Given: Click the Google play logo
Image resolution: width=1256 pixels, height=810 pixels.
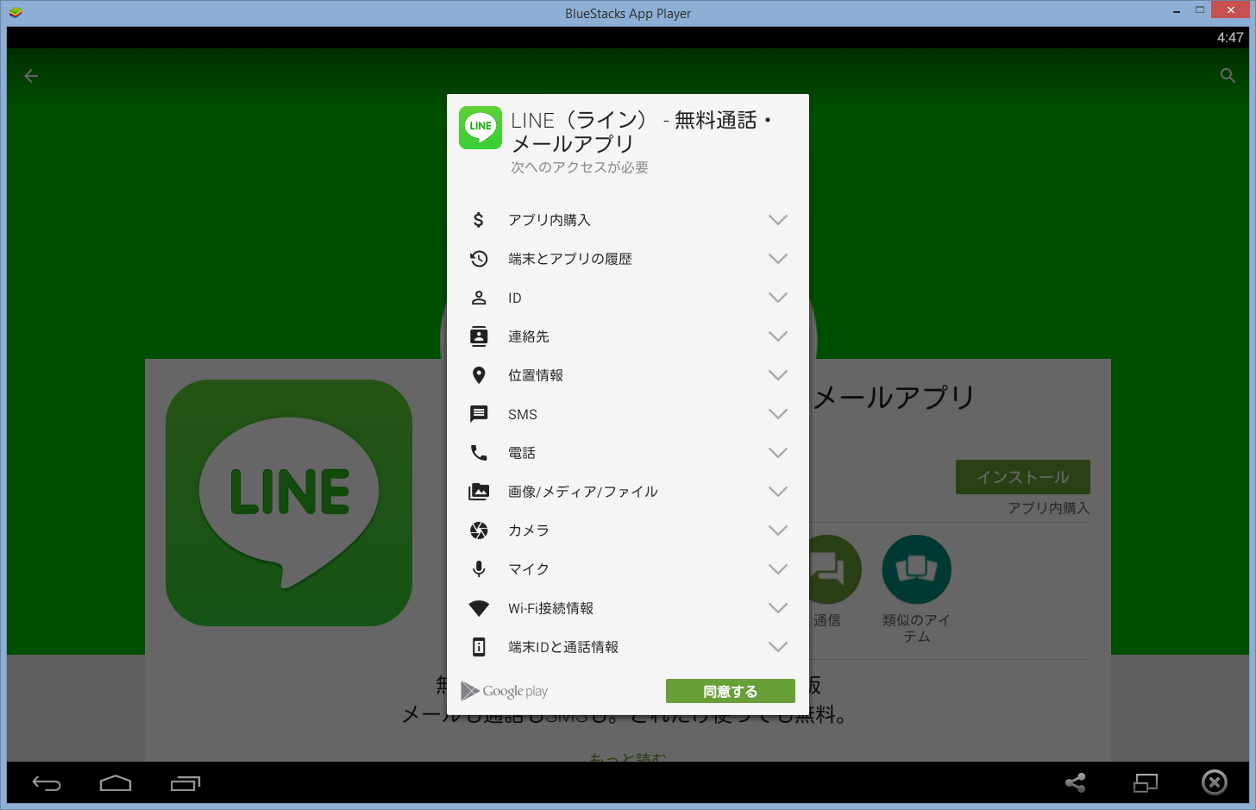Looking at the screenshot, I should [505, 691].
